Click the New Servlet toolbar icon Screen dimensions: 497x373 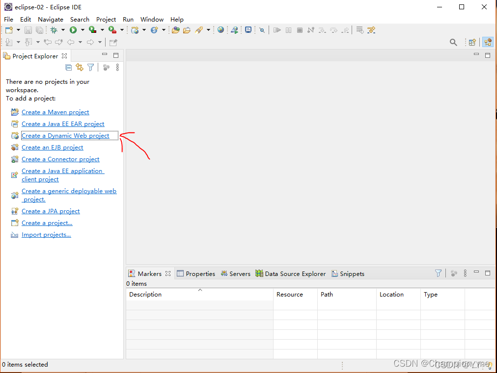[x=154, y=30]
